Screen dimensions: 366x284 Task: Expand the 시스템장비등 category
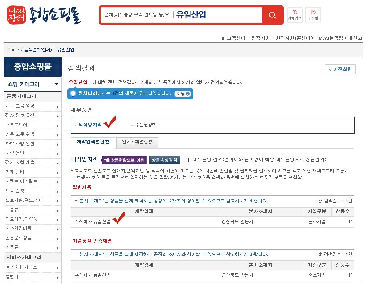pyautogui.click(x=33, y=229)
